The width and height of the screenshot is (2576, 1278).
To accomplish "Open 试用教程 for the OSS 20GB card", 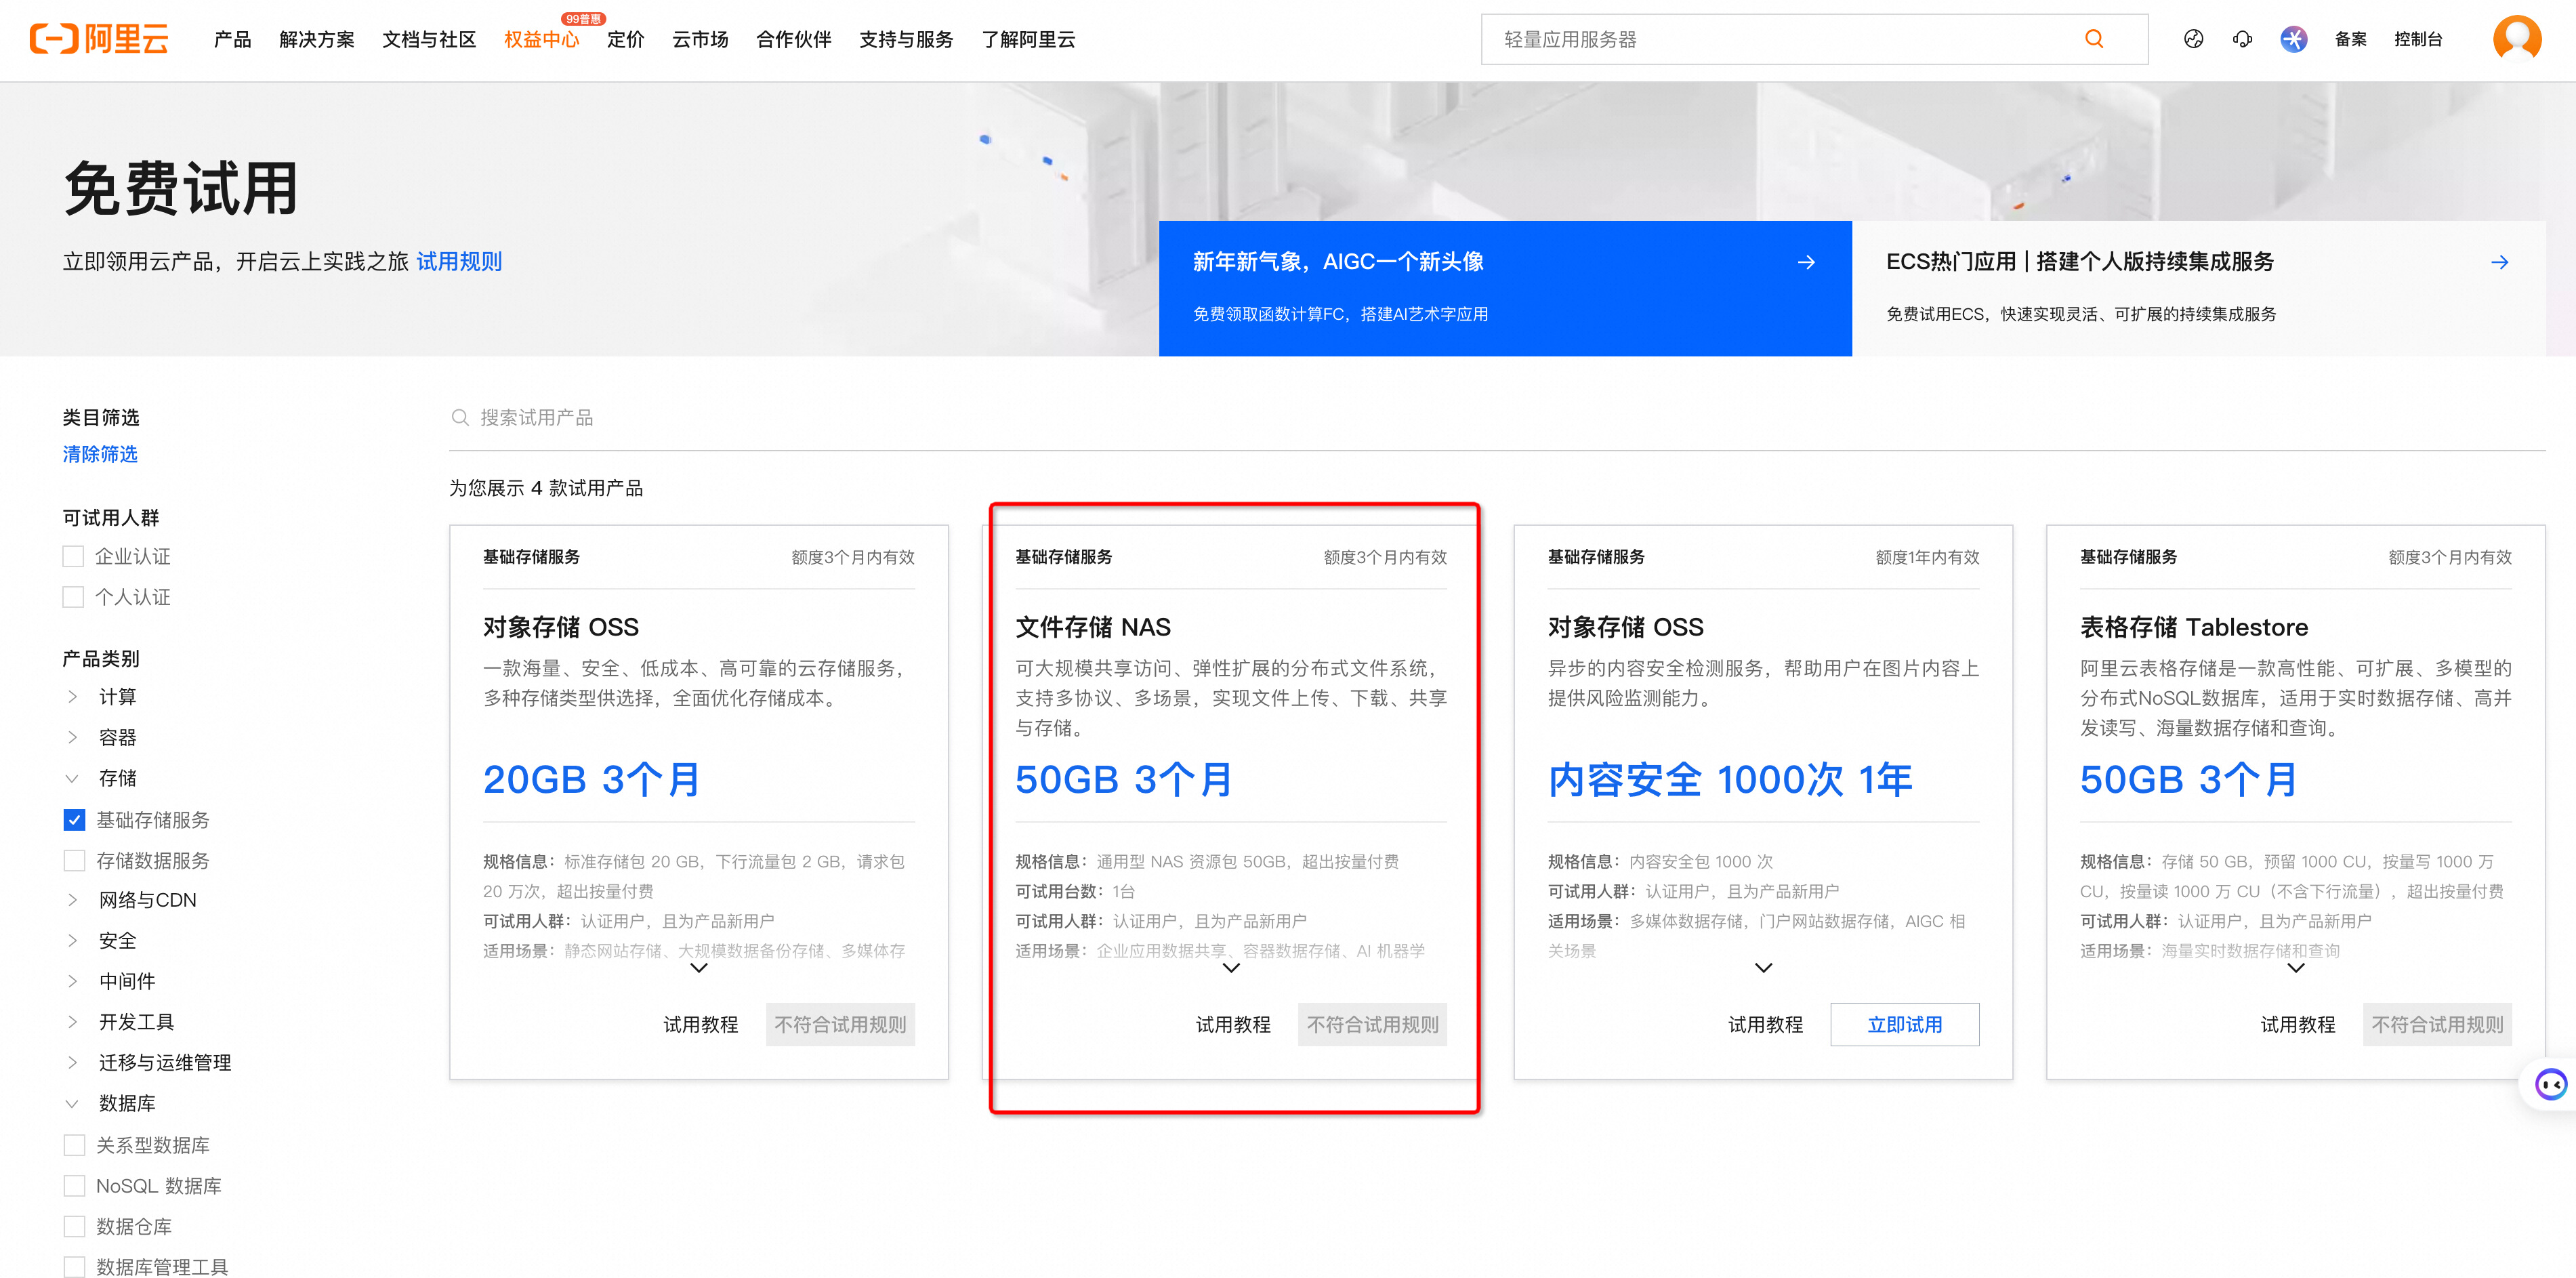I will [701, 1025].
